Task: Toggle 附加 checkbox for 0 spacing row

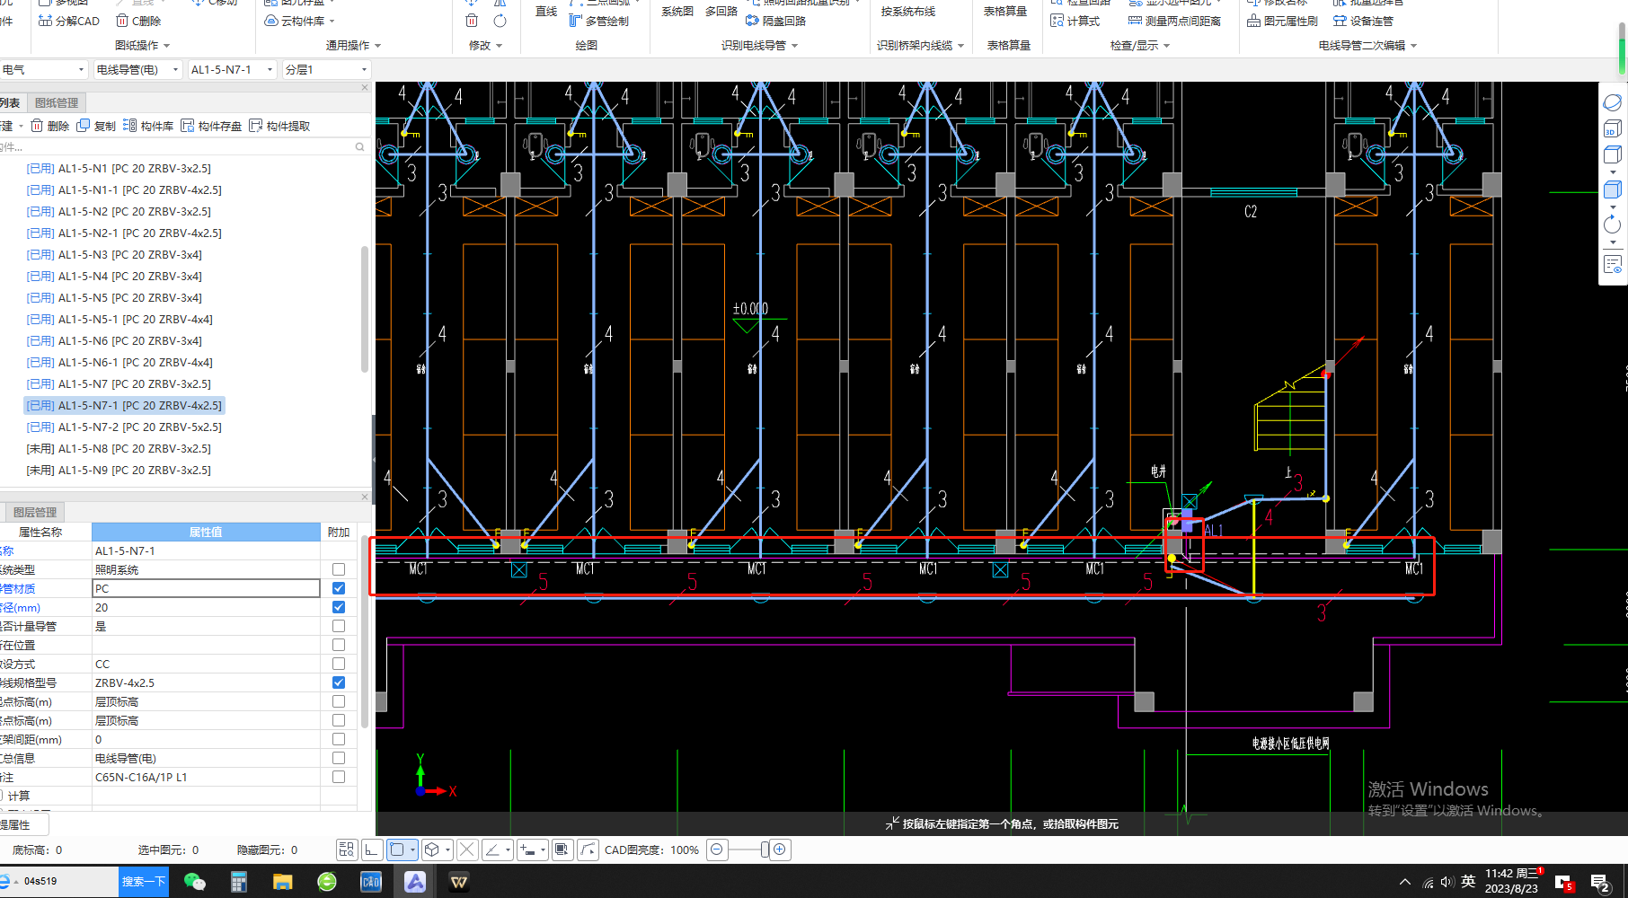Action: pyautogui.click(x=339, y=739)
